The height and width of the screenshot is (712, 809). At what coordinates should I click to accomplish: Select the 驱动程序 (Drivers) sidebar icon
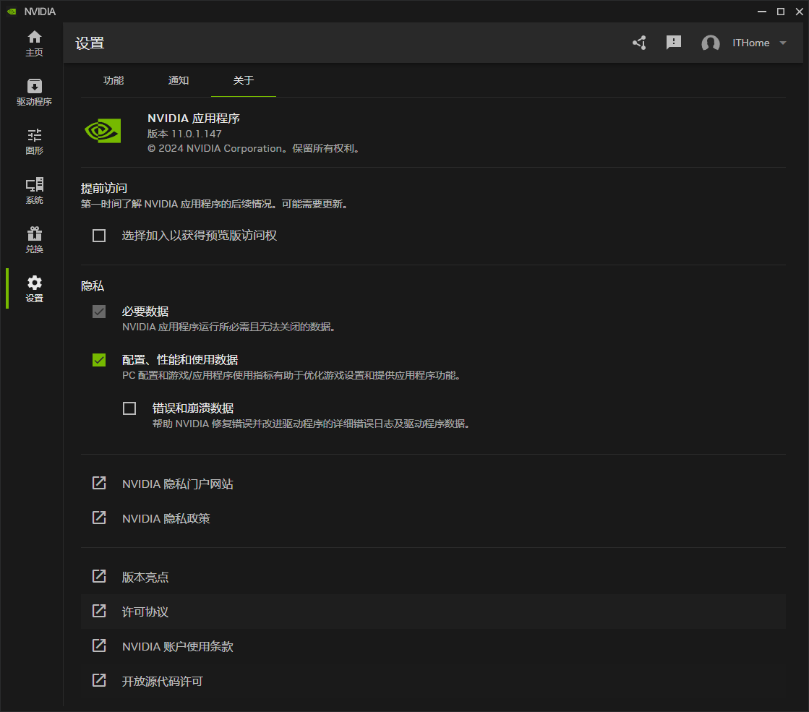click(x=34, y=90)
